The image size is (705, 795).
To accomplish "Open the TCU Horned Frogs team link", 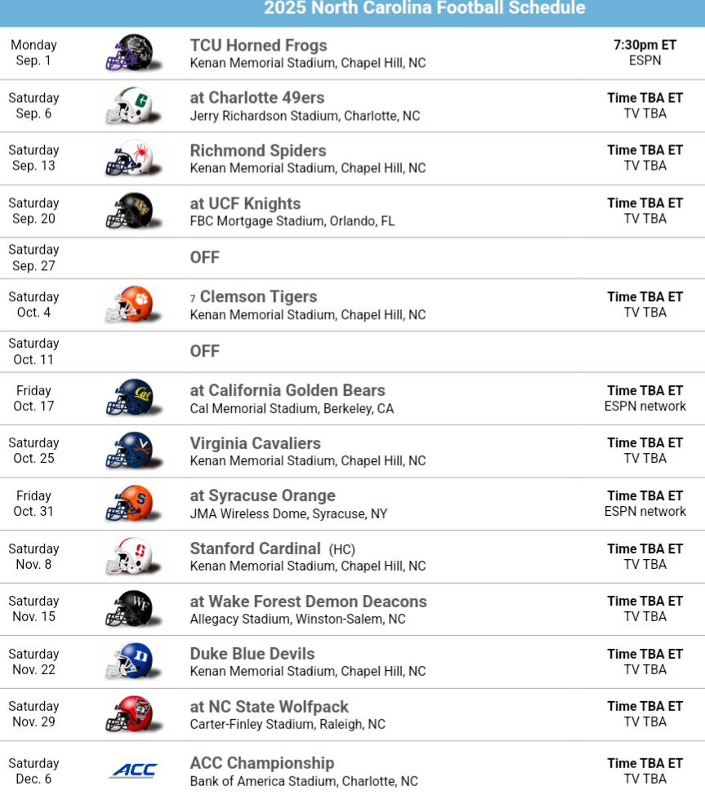I will [x=258, y=46].
